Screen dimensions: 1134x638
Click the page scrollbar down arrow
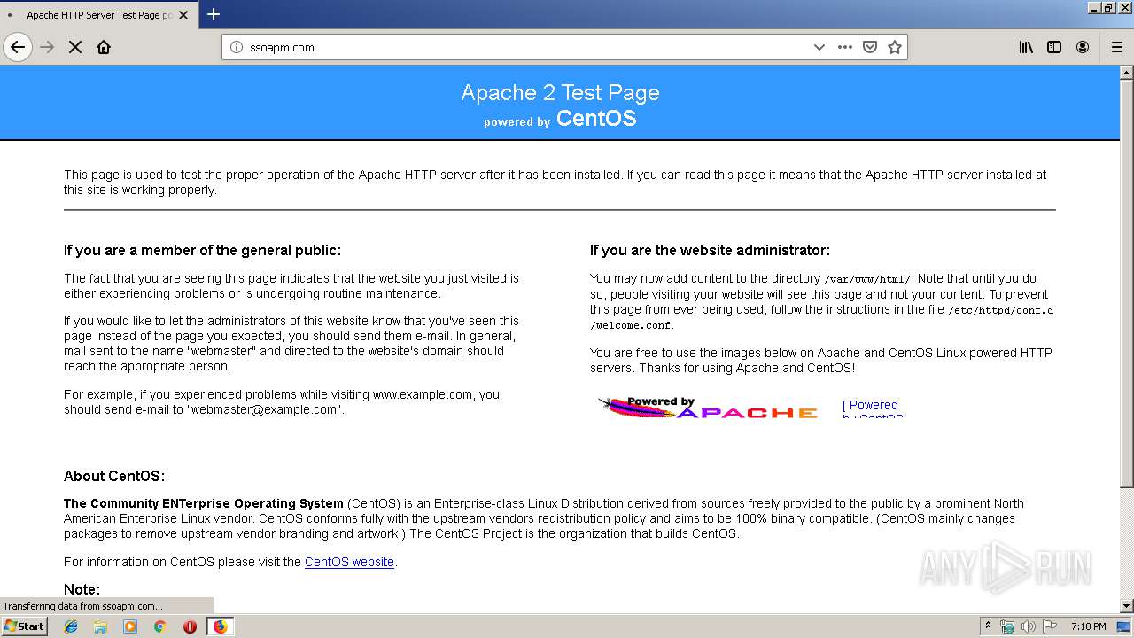pyautogui.click(x=1127, y=606)
